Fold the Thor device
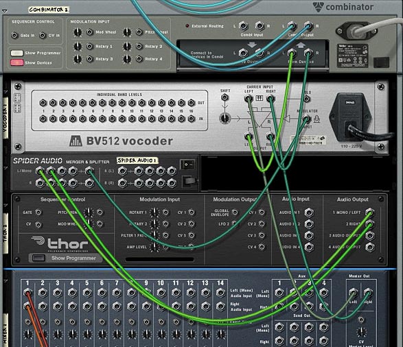Image resolution: width=403 pixels, height=347 pixels. pos(5,205)
